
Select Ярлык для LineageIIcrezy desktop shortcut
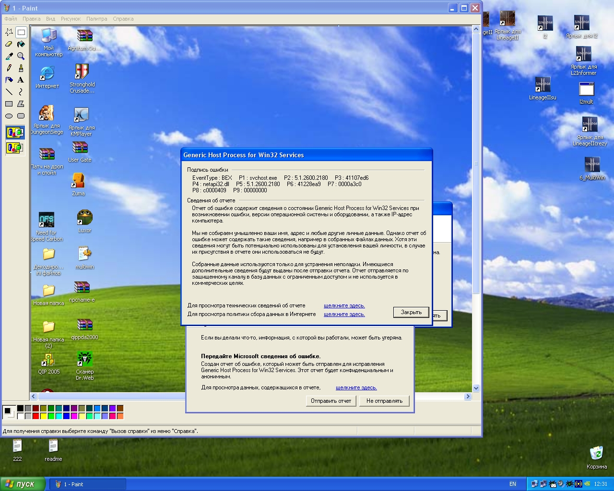click(590, 131)
